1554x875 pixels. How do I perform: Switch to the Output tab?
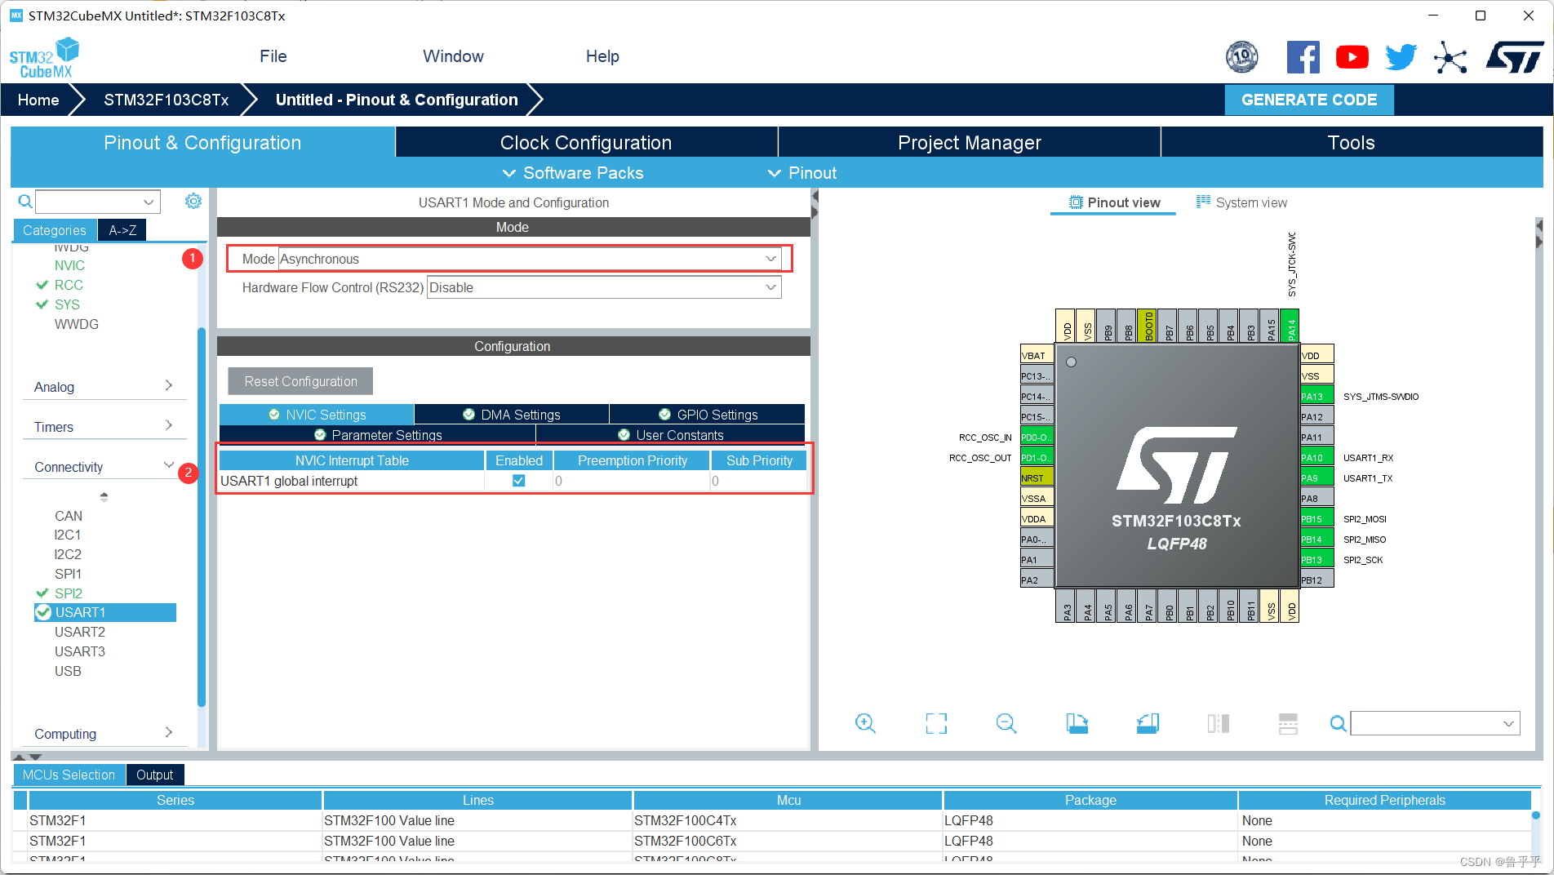154,775
